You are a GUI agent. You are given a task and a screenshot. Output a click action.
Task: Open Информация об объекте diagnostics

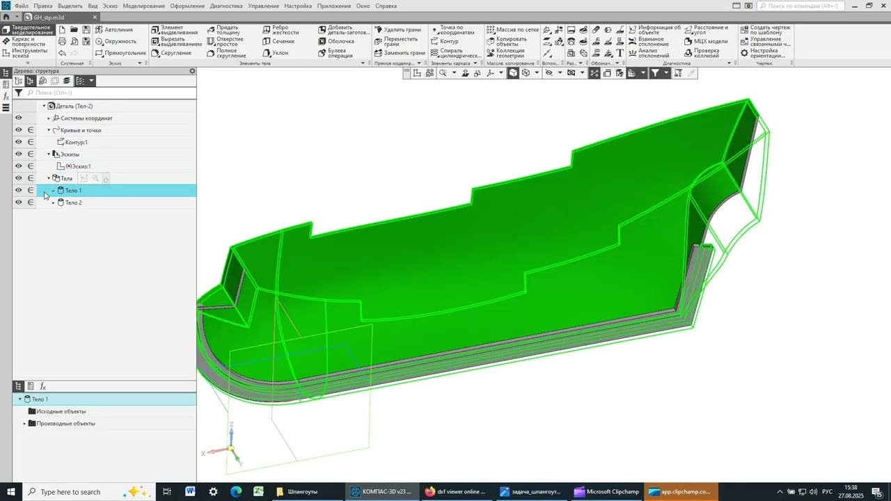point(654,30)
